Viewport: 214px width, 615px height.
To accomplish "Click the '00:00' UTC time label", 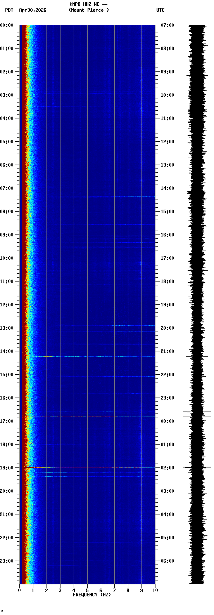I will point(167,421).
